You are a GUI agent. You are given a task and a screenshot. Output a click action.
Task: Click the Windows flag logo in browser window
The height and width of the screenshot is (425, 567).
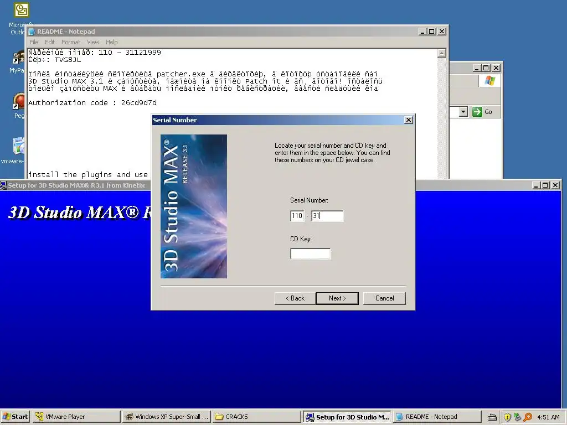(x=489, y=81)
